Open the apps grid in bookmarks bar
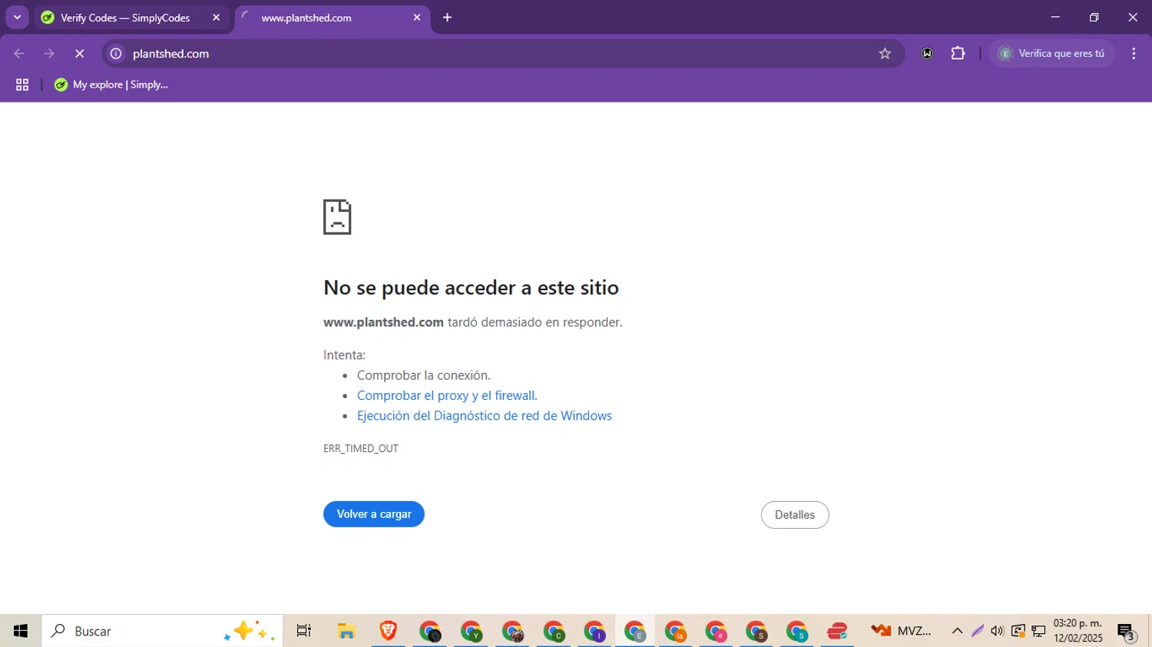The image size is (1152, 647). coord(22,85)
